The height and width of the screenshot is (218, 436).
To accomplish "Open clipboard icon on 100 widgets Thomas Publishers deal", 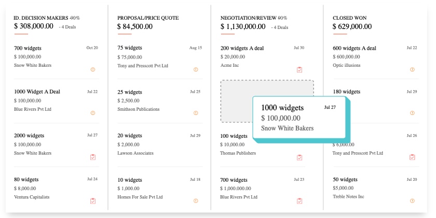I will pos(299,157).
